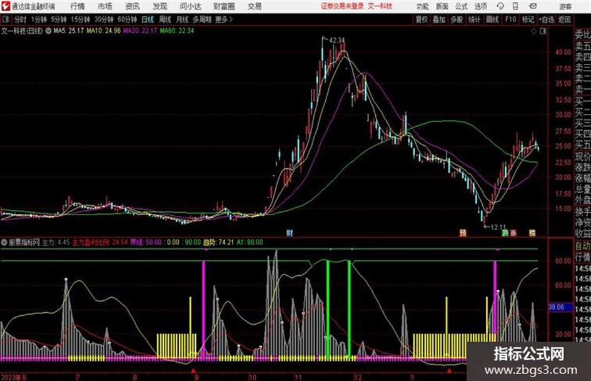Viewport: 591px width, 381px height.
Task: Open the 版面 menu
Action: [x=442, y=6]
